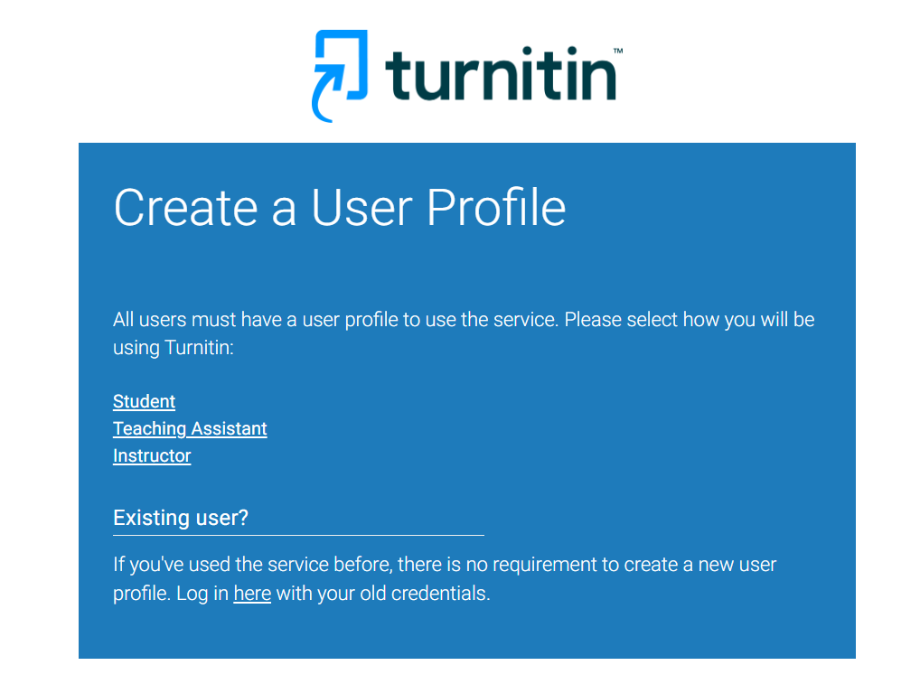Click the 'Create a User Profile' heading
The image size is (920, 684).
(x=340, y=208)
